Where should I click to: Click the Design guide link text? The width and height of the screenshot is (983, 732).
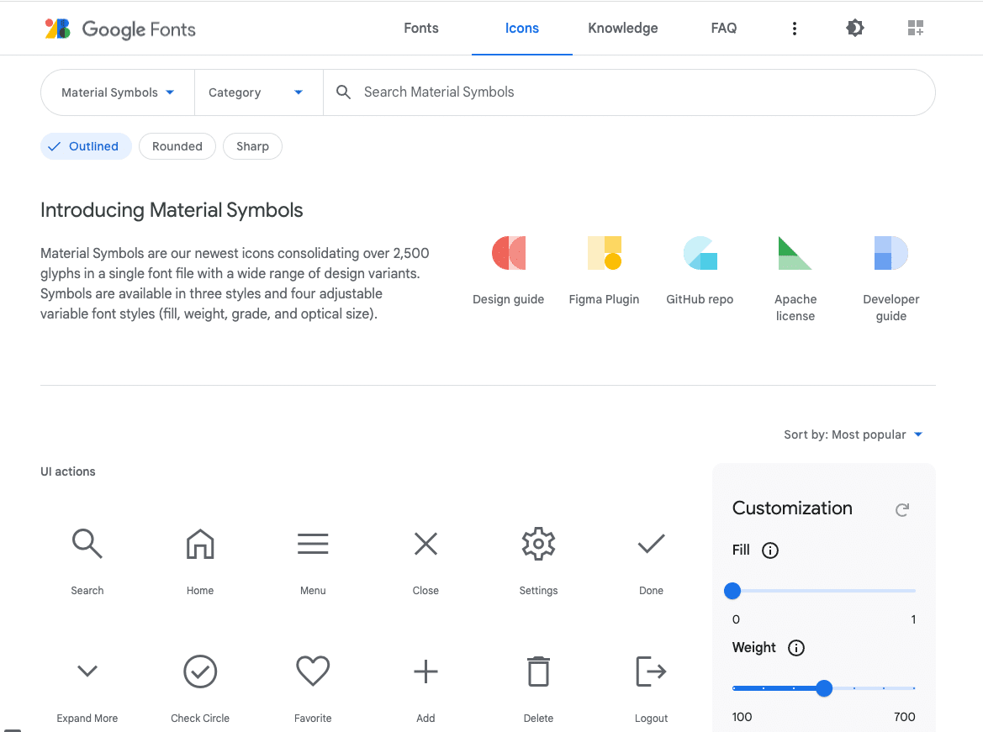tap(509, 299)
